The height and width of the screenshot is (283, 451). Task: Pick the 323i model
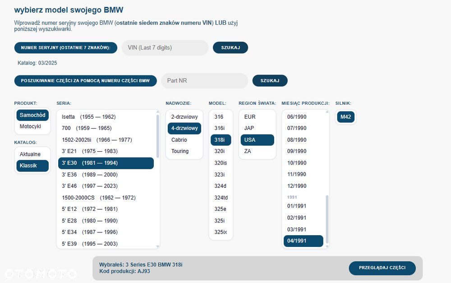pos(221,175)
